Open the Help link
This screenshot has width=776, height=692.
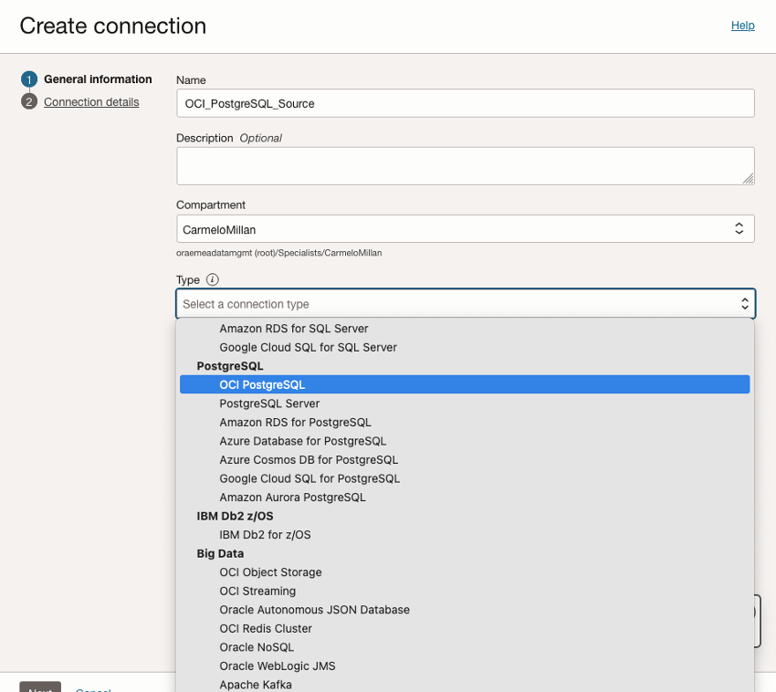coord(742,26)
